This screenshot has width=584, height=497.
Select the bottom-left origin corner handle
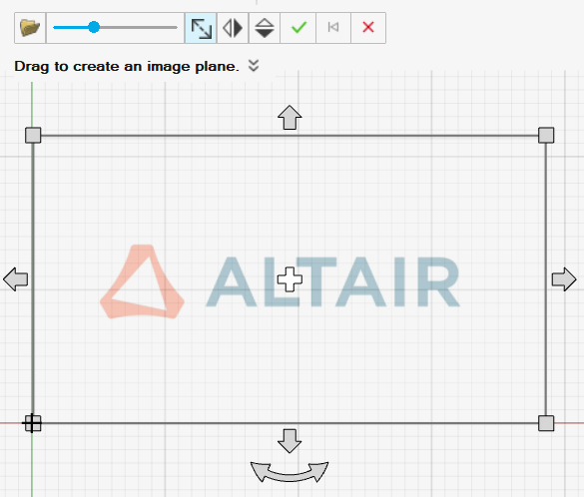(x=32, y=423)
